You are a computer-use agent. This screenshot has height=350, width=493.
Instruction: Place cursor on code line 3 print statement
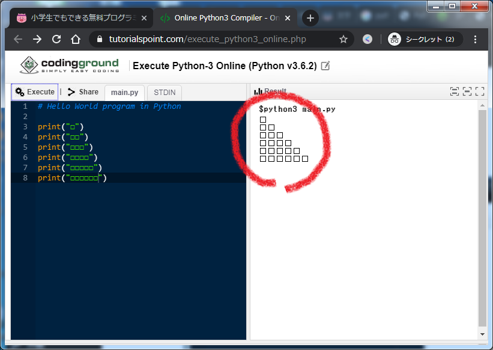[x=61, y=127]
